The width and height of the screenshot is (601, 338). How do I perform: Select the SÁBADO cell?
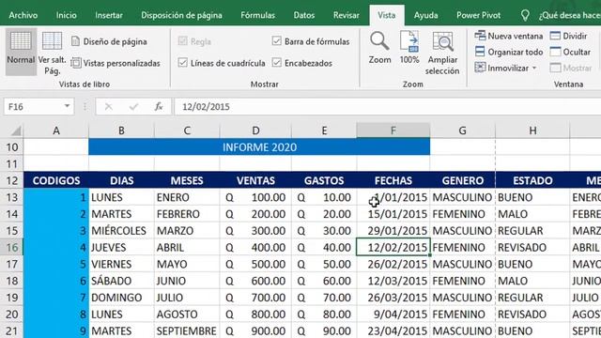[121, 281]
